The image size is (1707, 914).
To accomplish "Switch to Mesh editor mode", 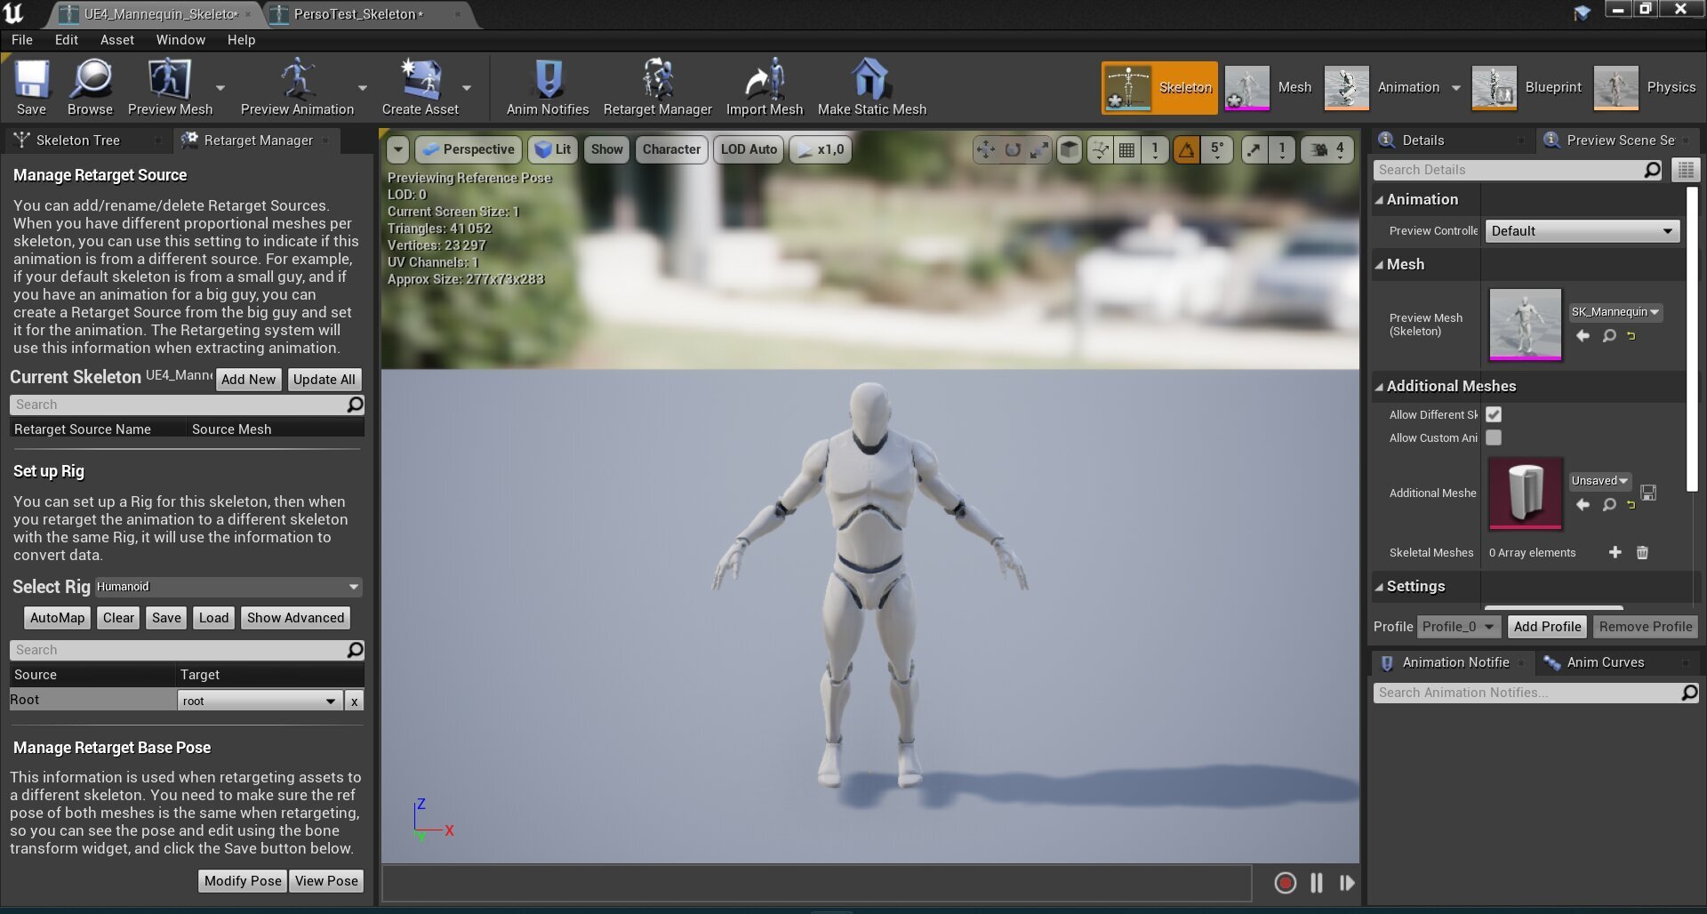I will click(x=1269, y=87).
